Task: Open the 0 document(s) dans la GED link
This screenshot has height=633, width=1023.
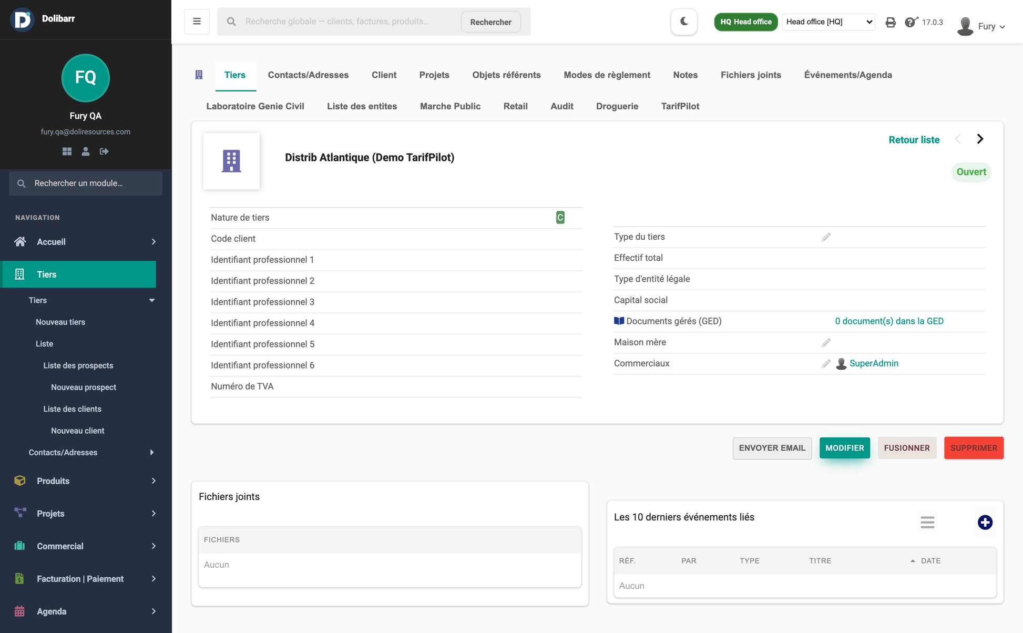Action: [889, 321]
